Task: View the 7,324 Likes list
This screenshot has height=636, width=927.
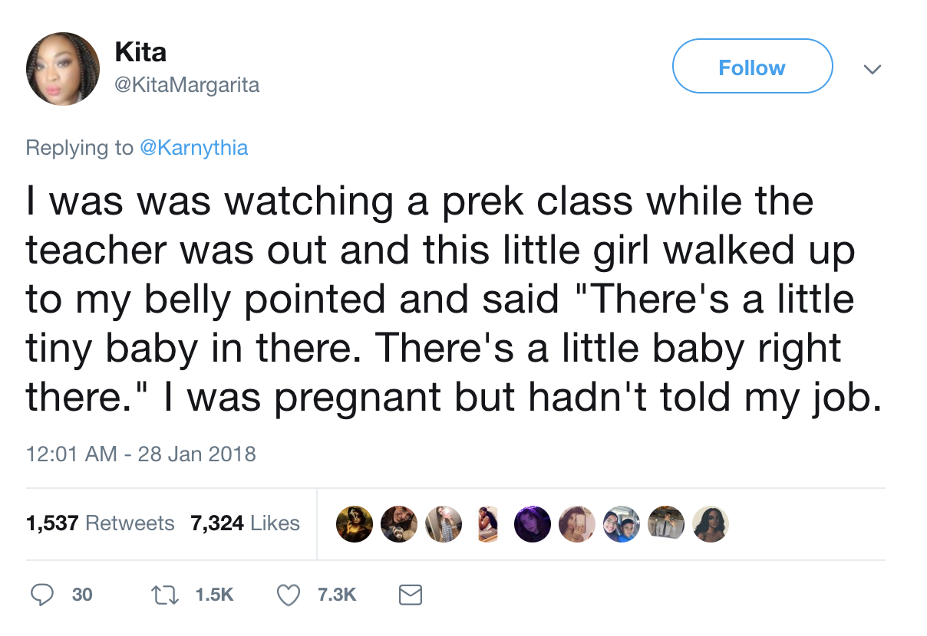Action: (245, 523)
